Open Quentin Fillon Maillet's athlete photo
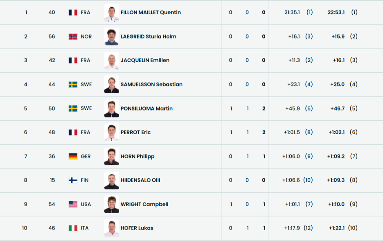This screenshot has width=383, height=241. tap(111, 13)
